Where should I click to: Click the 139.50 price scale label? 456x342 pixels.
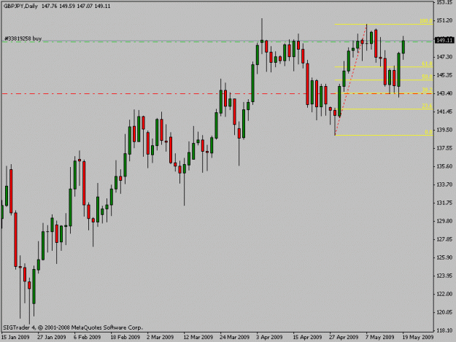pyautogui.click(x=444, y=130)
